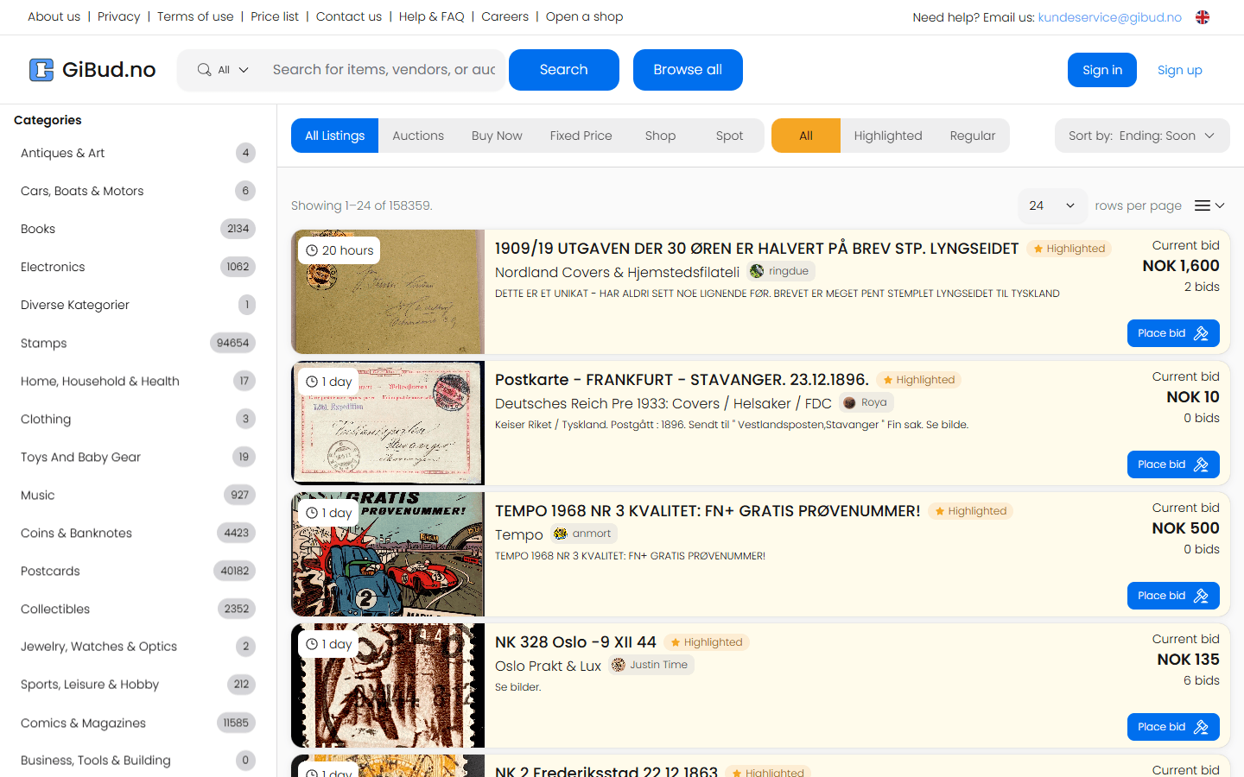The width and height of the screenshot is (1244, 777).
Task: Click anmort seller avatar icon
Action: pos(561,534)
